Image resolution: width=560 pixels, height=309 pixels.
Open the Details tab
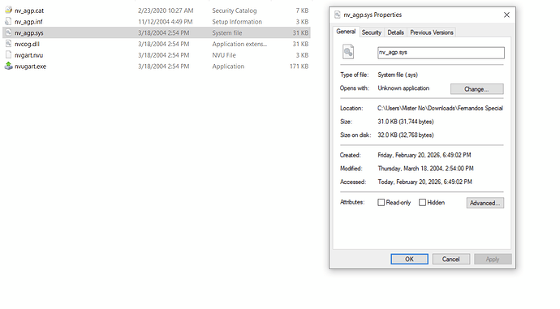396,32
